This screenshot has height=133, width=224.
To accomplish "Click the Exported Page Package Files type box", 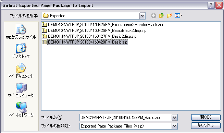I will [x=126, y=126].
